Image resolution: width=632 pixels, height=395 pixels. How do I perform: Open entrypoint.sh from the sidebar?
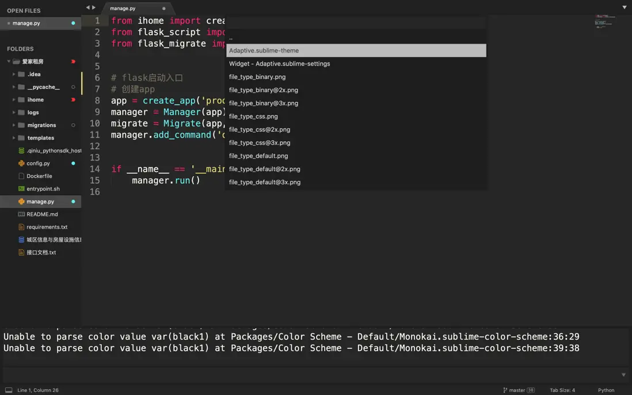pos(43,189)
